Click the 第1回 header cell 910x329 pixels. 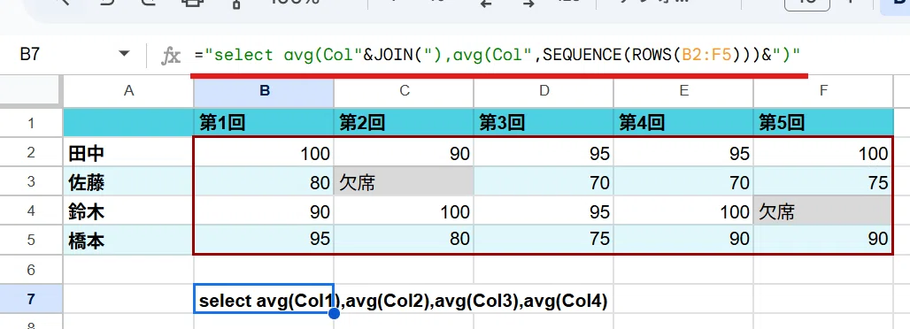[264, 122]
